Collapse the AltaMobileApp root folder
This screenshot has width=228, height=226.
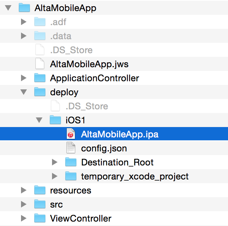tap(8, 8)
